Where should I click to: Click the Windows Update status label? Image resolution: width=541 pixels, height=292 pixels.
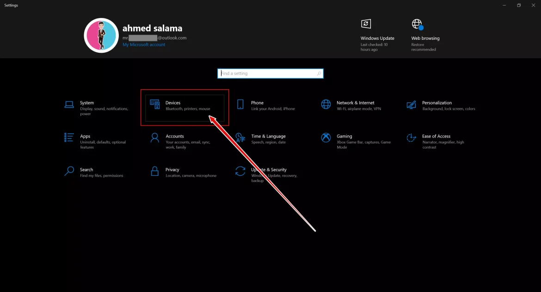377,38
